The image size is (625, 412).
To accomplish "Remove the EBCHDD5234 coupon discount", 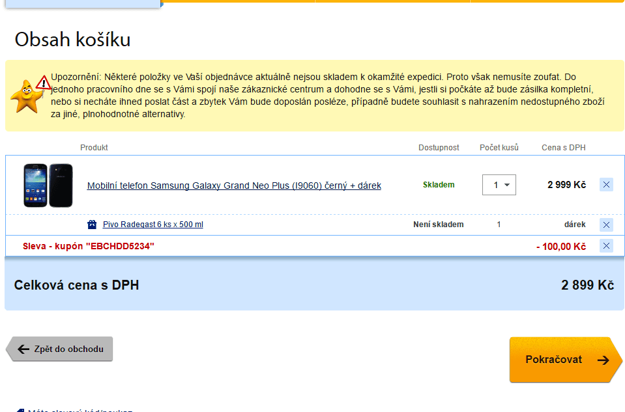I will pos(606,246).
